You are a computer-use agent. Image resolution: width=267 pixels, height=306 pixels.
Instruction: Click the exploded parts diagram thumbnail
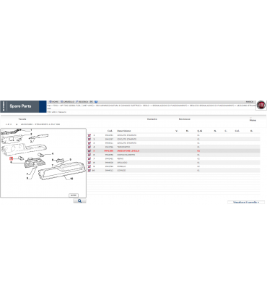tap(43, 163)
